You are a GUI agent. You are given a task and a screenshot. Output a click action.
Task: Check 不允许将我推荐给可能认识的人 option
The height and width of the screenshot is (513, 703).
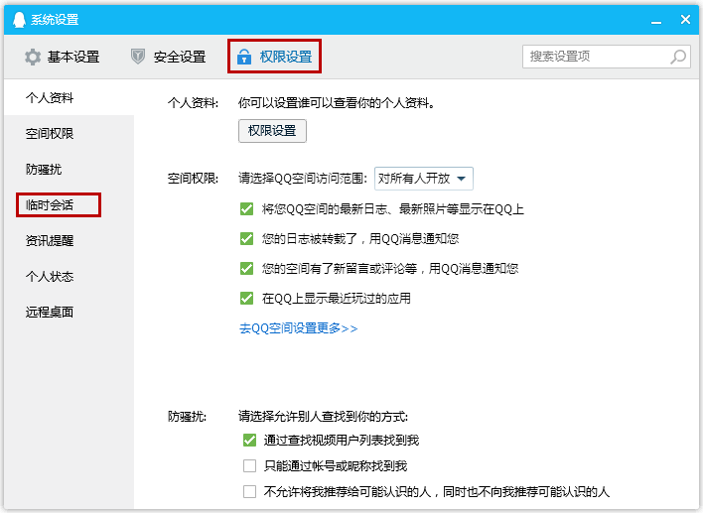pos(250,492)
